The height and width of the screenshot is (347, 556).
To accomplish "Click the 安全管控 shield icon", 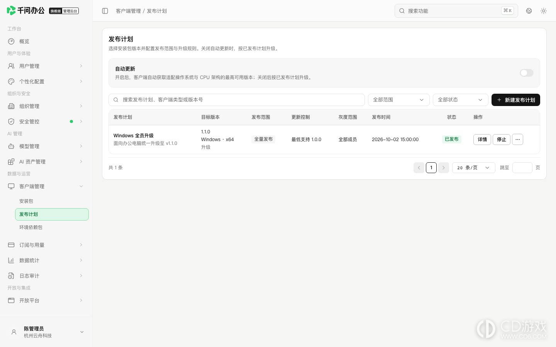I will 11,121.
